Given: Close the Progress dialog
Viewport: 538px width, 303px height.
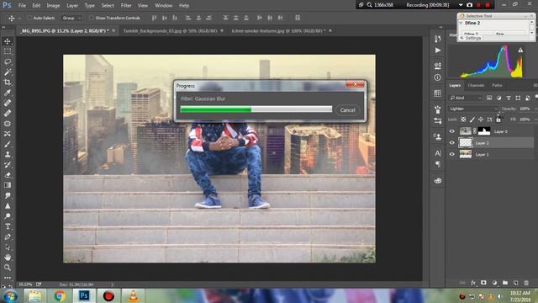Looking at the screenshot, I should pyautogui.click(x=355, y=84).
